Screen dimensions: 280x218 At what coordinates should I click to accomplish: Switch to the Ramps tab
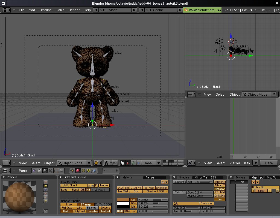click(150, 177)
